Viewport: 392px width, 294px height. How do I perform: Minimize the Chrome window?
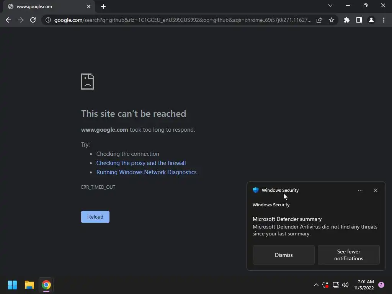(x=348, y=5)
